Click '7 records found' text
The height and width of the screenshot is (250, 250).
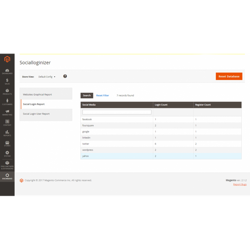[125, 95]
